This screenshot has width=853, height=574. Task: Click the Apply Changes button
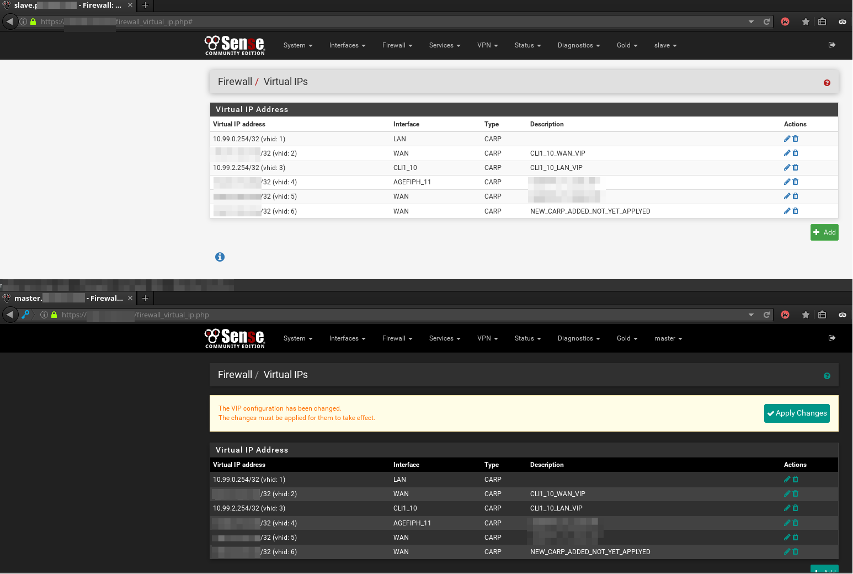coord(796,413)
